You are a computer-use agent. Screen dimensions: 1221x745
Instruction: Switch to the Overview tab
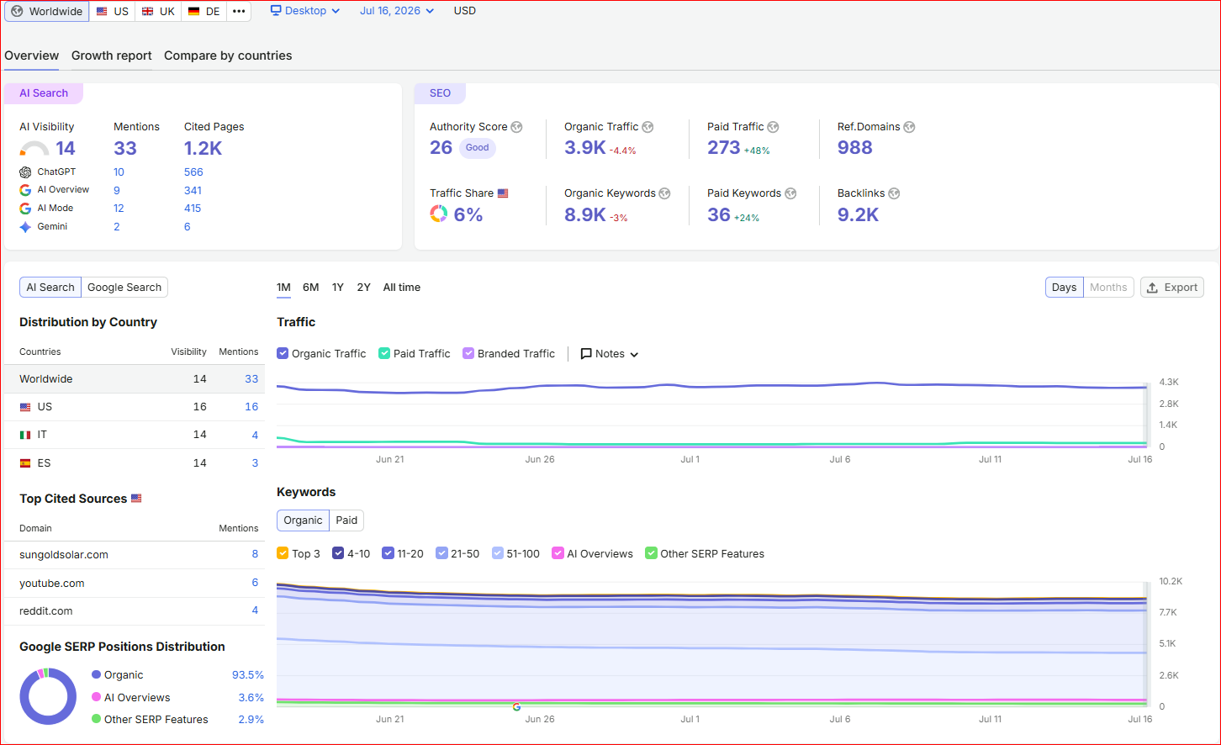click(x=31, y=55)
